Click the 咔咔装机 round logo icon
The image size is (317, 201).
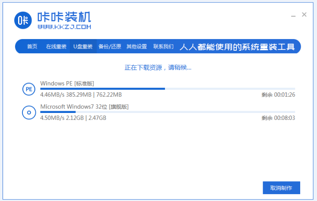point(23,20)
